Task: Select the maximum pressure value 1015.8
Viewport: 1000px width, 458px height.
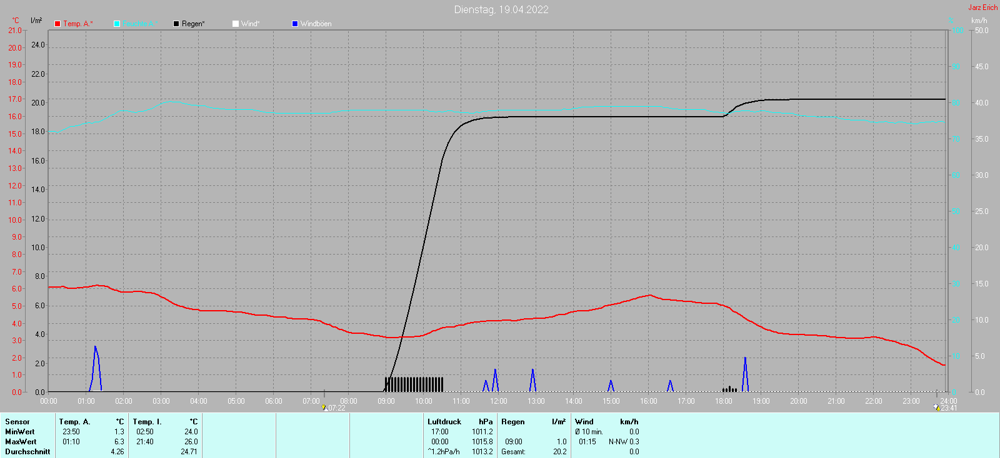Action: tap(482, 442)
